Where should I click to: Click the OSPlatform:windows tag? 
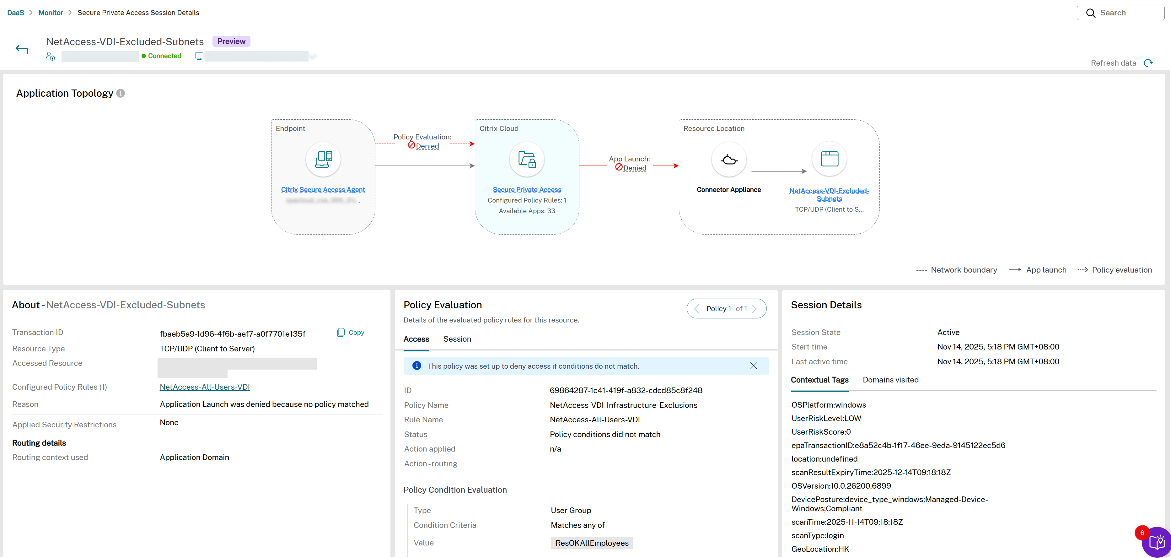coord(828,405)
